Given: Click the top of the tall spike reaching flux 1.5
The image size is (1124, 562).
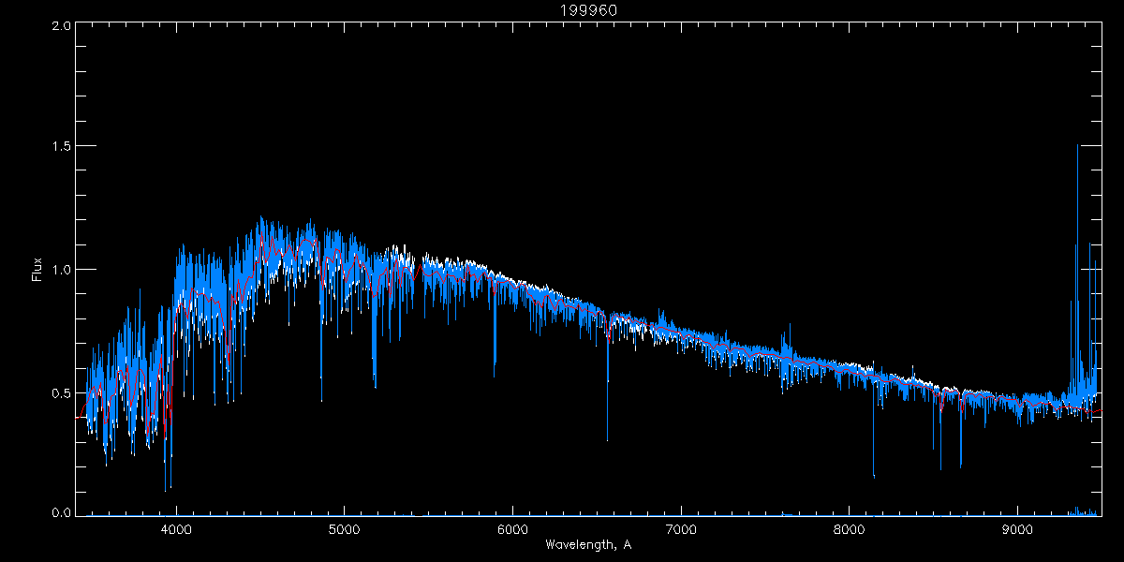Looking at the screenshot, I should tap(1078, 146).
